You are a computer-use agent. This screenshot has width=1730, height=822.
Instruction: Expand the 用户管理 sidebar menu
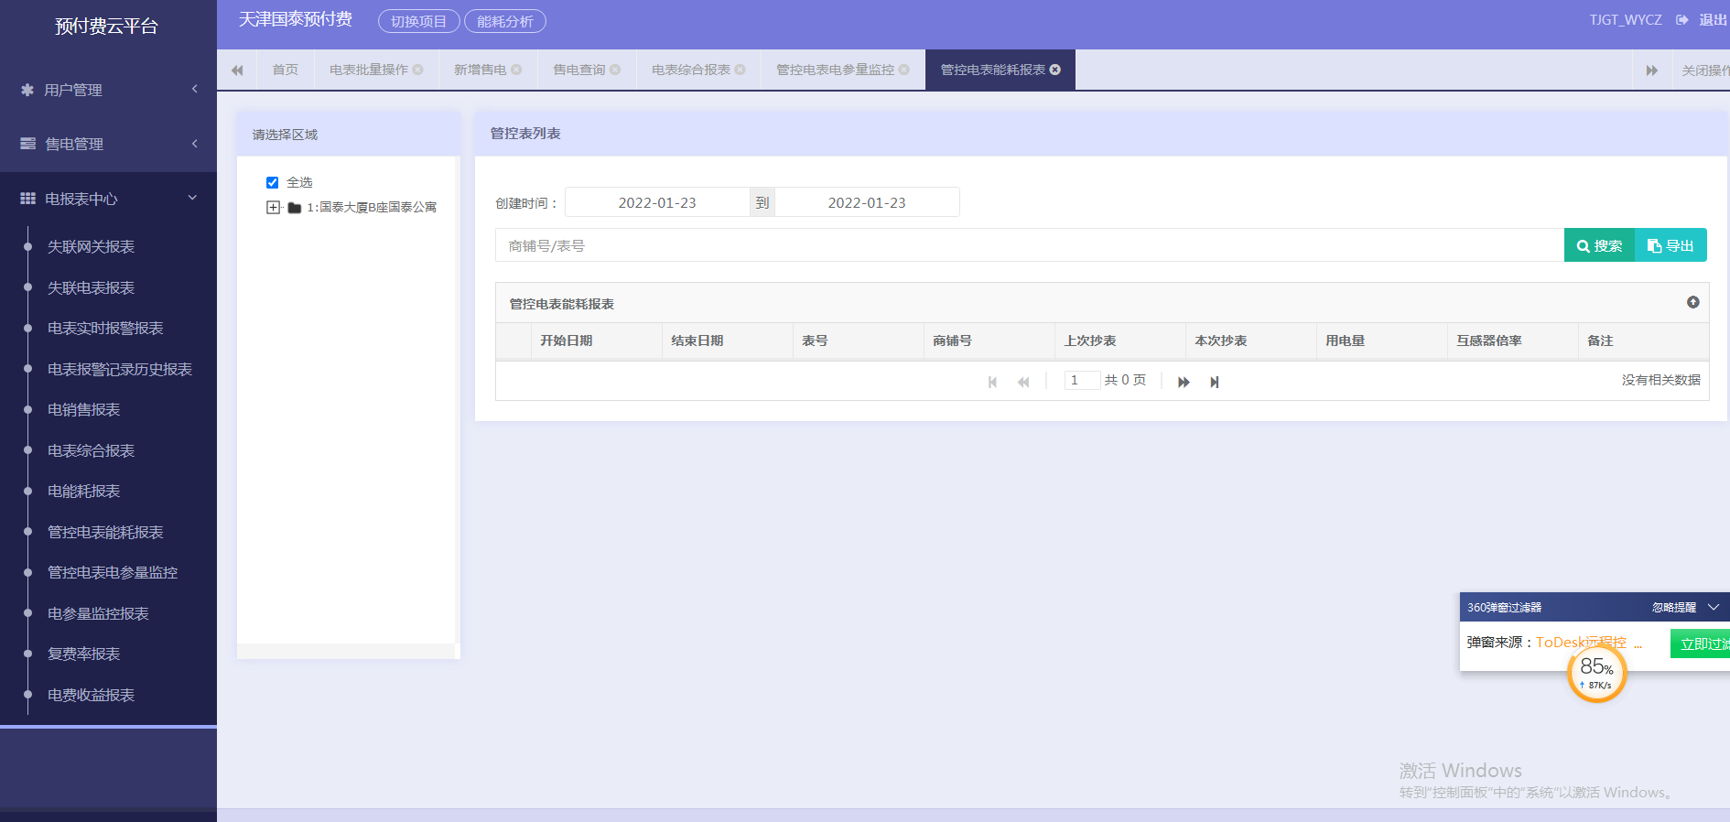point(108,90)
